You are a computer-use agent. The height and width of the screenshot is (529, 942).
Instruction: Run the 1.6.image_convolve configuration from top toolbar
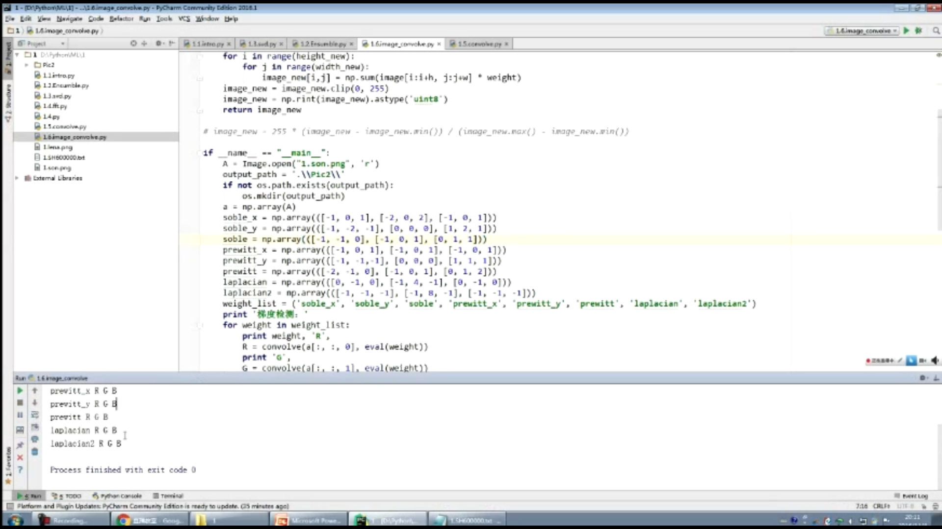[906, 30]
